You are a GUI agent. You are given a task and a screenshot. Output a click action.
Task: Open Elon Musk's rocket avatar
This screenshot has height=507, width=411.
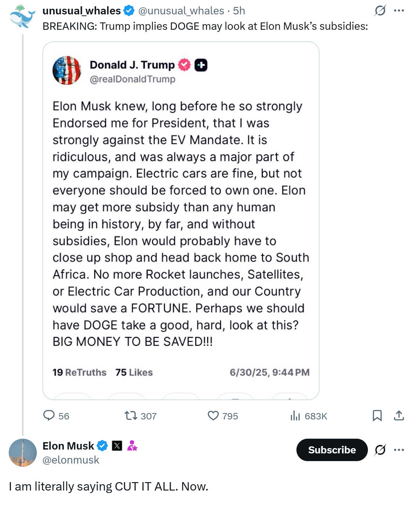pos(23,452)
